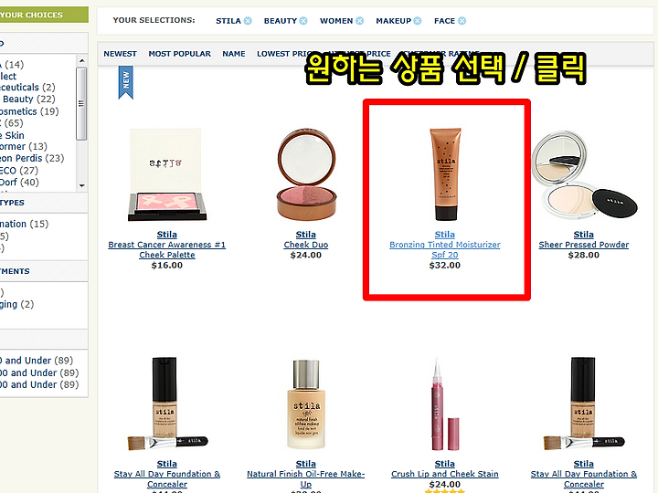Sort products by MOST POPULAR
Viewport: 658px width, 493px height.
point(180,54)
